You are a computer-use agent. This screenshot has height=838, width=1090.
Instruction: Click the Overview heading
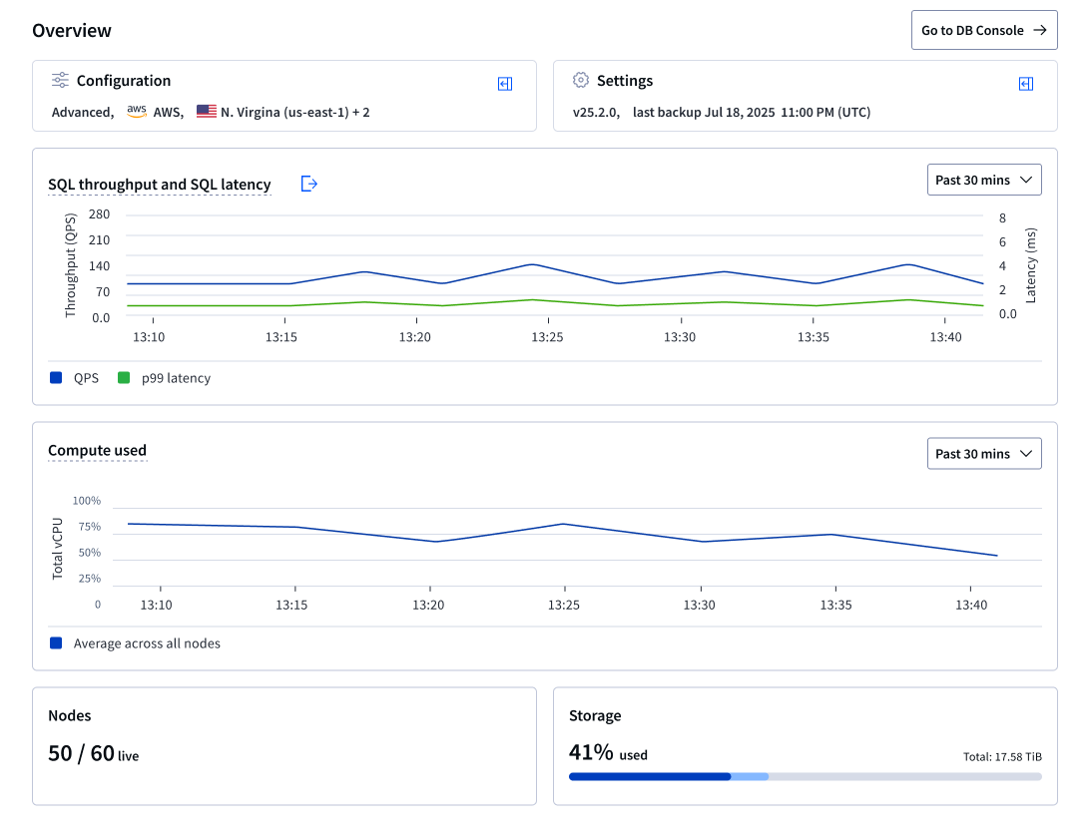(72, 31)
